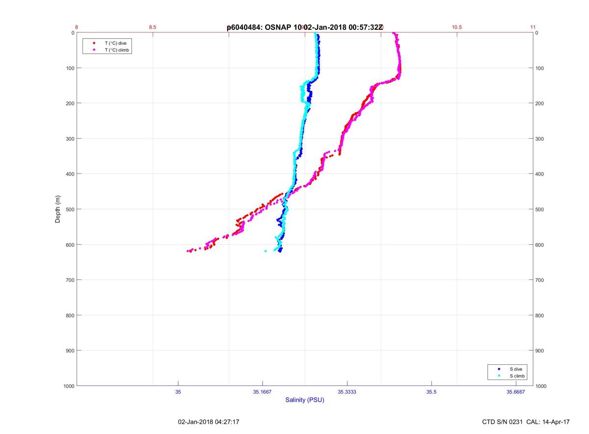This screenshot has width=589, height=434.
Task: Click the isolated deepest cyan salinity point
Action: [266, 251]
